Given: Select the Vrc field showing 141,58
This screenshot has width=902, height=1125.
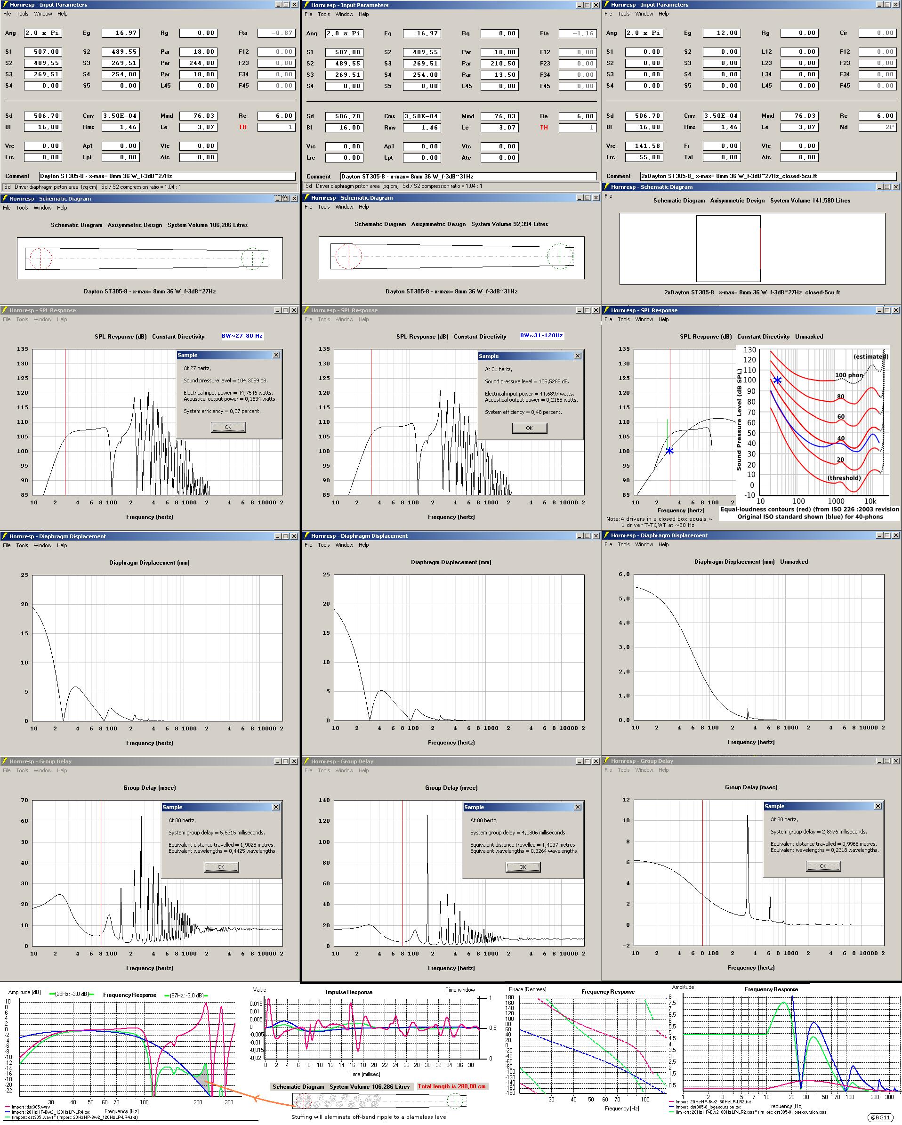Looking at the screenshot, I should point(644,146).
